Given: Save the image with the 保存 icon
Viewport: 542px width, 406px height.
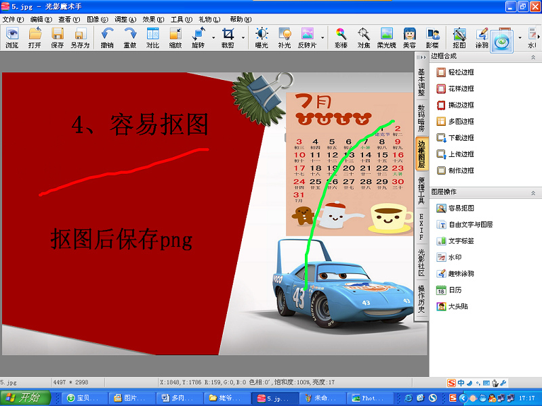Looking at the screenshot, I should [58, 37].
